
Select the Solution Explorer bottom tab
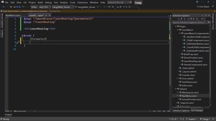[x=181, y=110]
